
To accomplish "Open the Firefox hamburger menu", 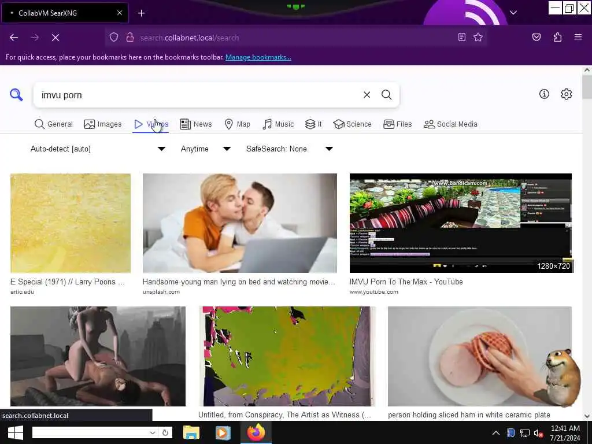I will click(x=578, y=37).
